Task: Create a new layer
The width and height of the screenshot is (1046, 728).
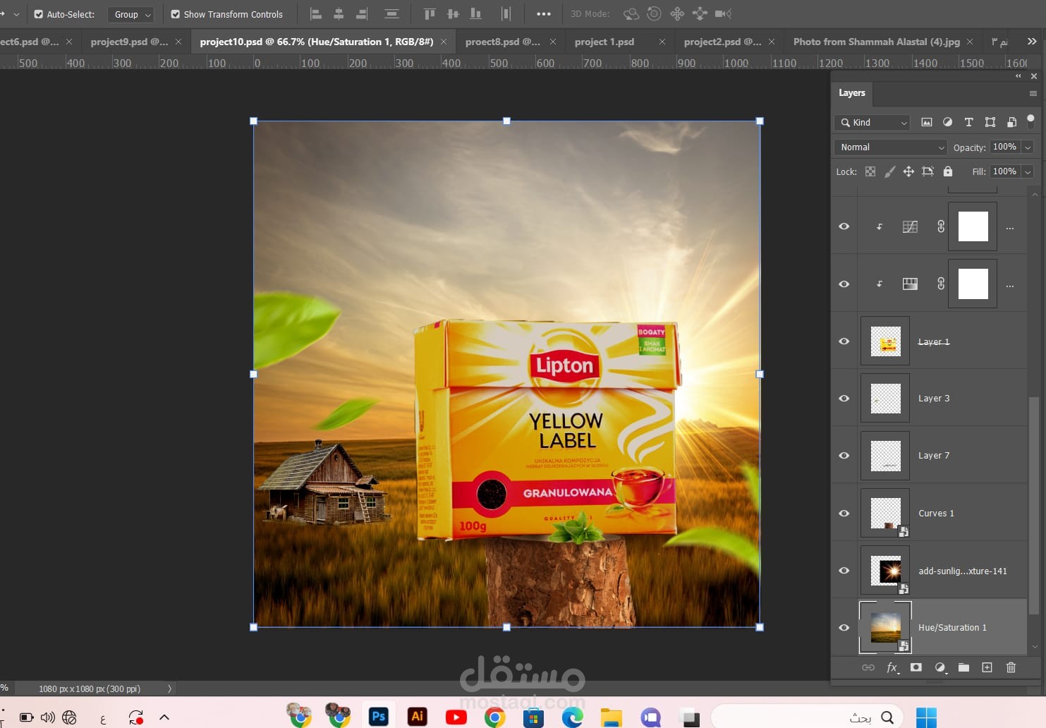Action: (987, 667)
